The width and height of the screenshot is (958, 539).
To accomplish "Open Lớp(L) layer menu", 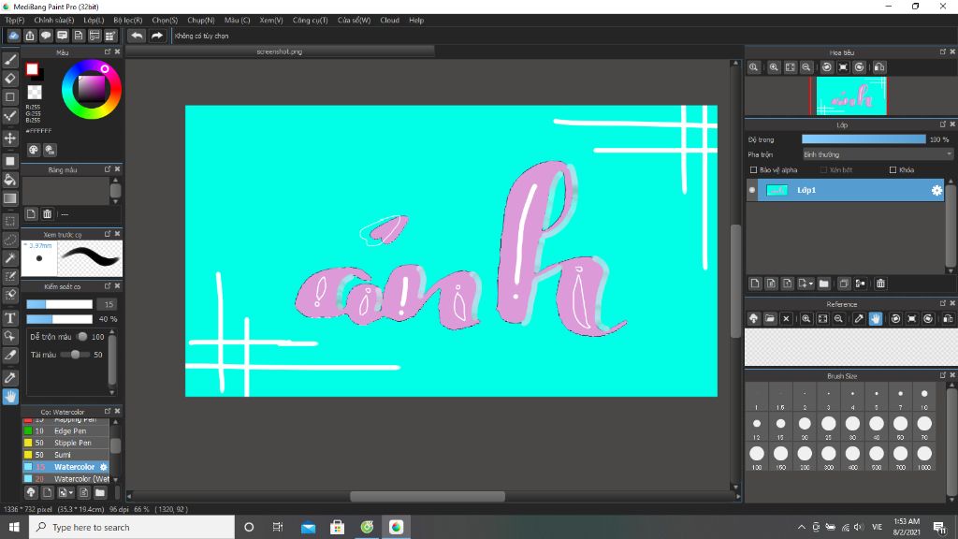I will pyautogui.click(x=94, y=21).
